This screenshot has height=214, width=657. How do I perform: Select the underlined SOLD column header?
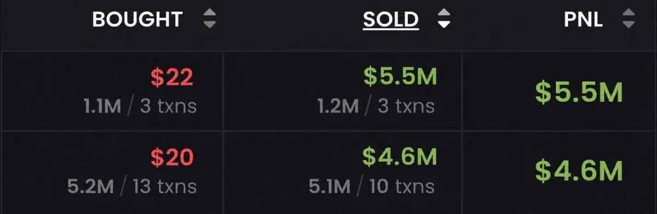coord(391,20)
